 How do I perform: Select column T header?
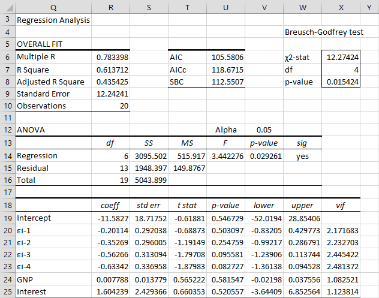pos(187,7)
